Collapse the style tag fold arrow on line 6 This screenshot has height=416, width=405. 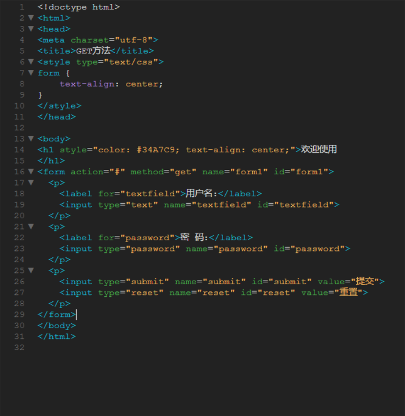31,62
